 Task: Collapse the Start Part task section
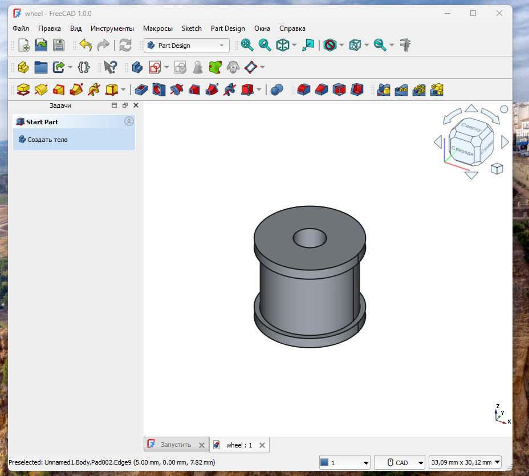[x=129, y=121]
